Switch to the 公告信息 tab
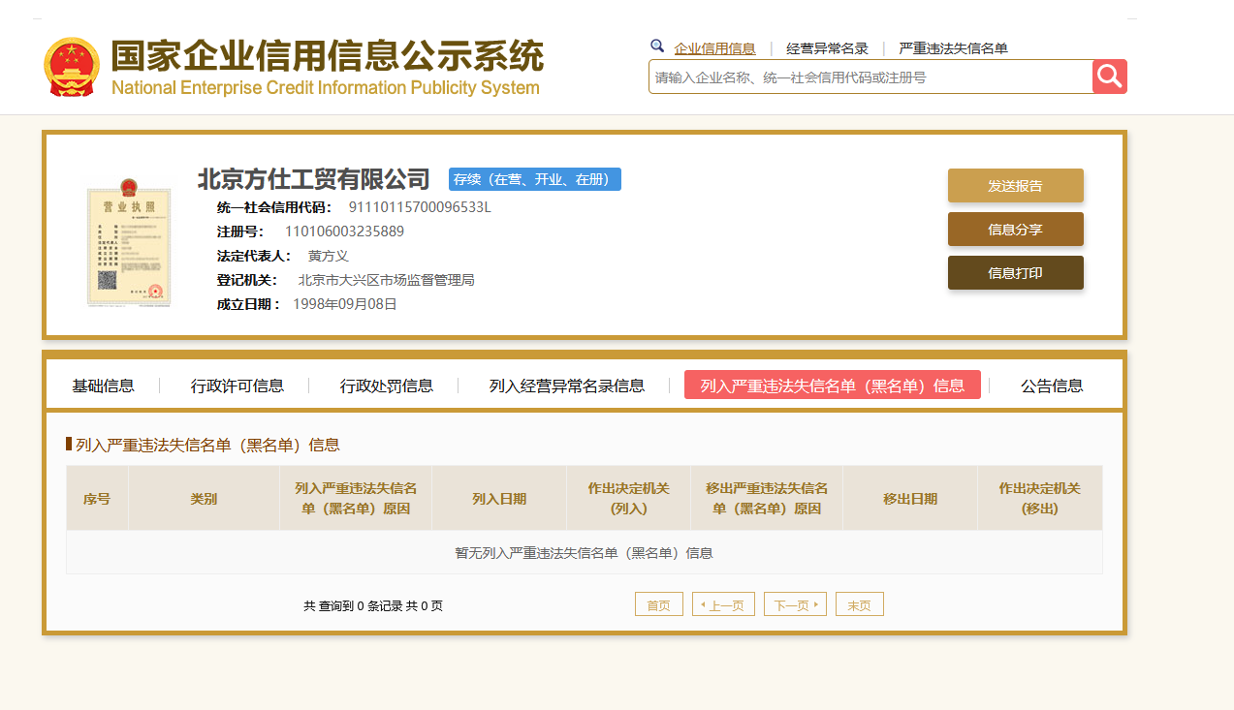This screenshot has width=1234, height=710. pos(1052,386)
